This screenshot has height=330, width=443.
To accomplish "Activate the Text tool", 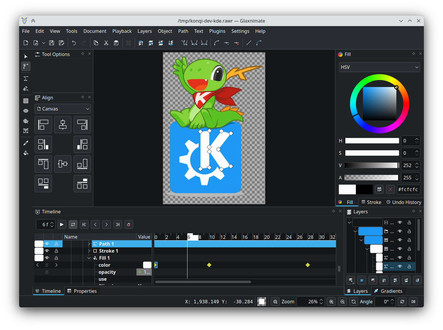I will click(x=26, y=131).
